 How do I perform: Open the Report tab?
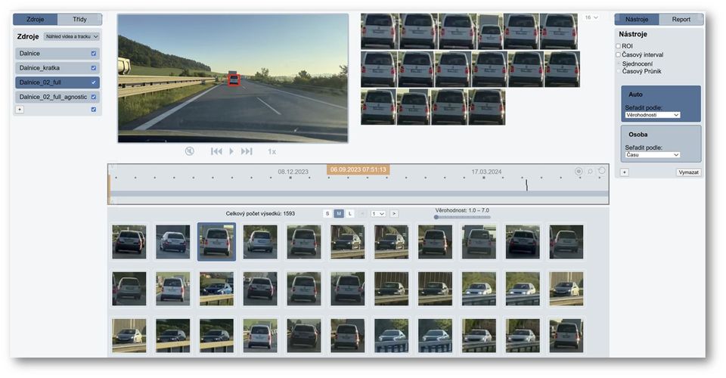coord(681,20)
